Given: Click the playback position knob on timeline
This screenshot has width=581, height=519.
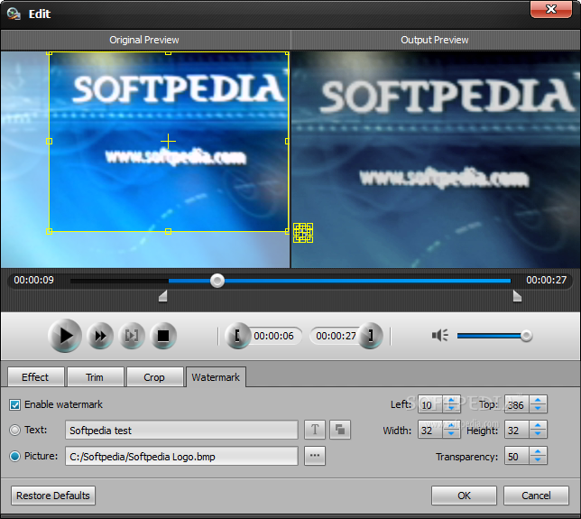Looking at the screenshot, I should (x=217, y=281).
